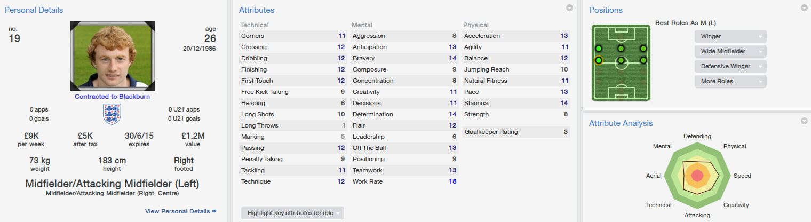Open Highlight key attributes for role menu
811x222 pixels.
(x=292, y=213)
